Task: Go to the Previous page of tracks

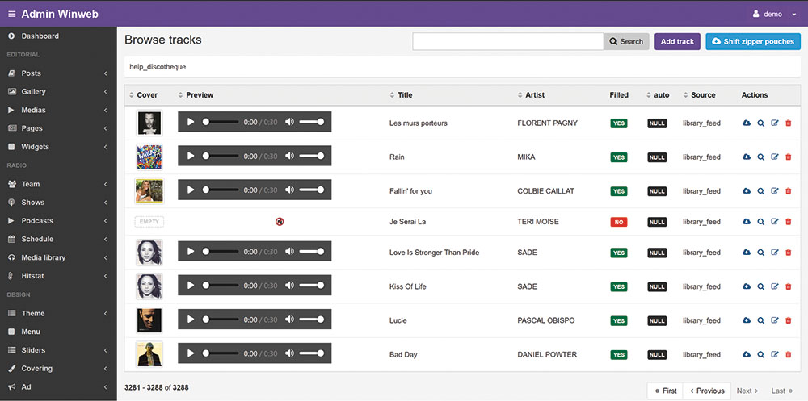Action: (706, 391)
